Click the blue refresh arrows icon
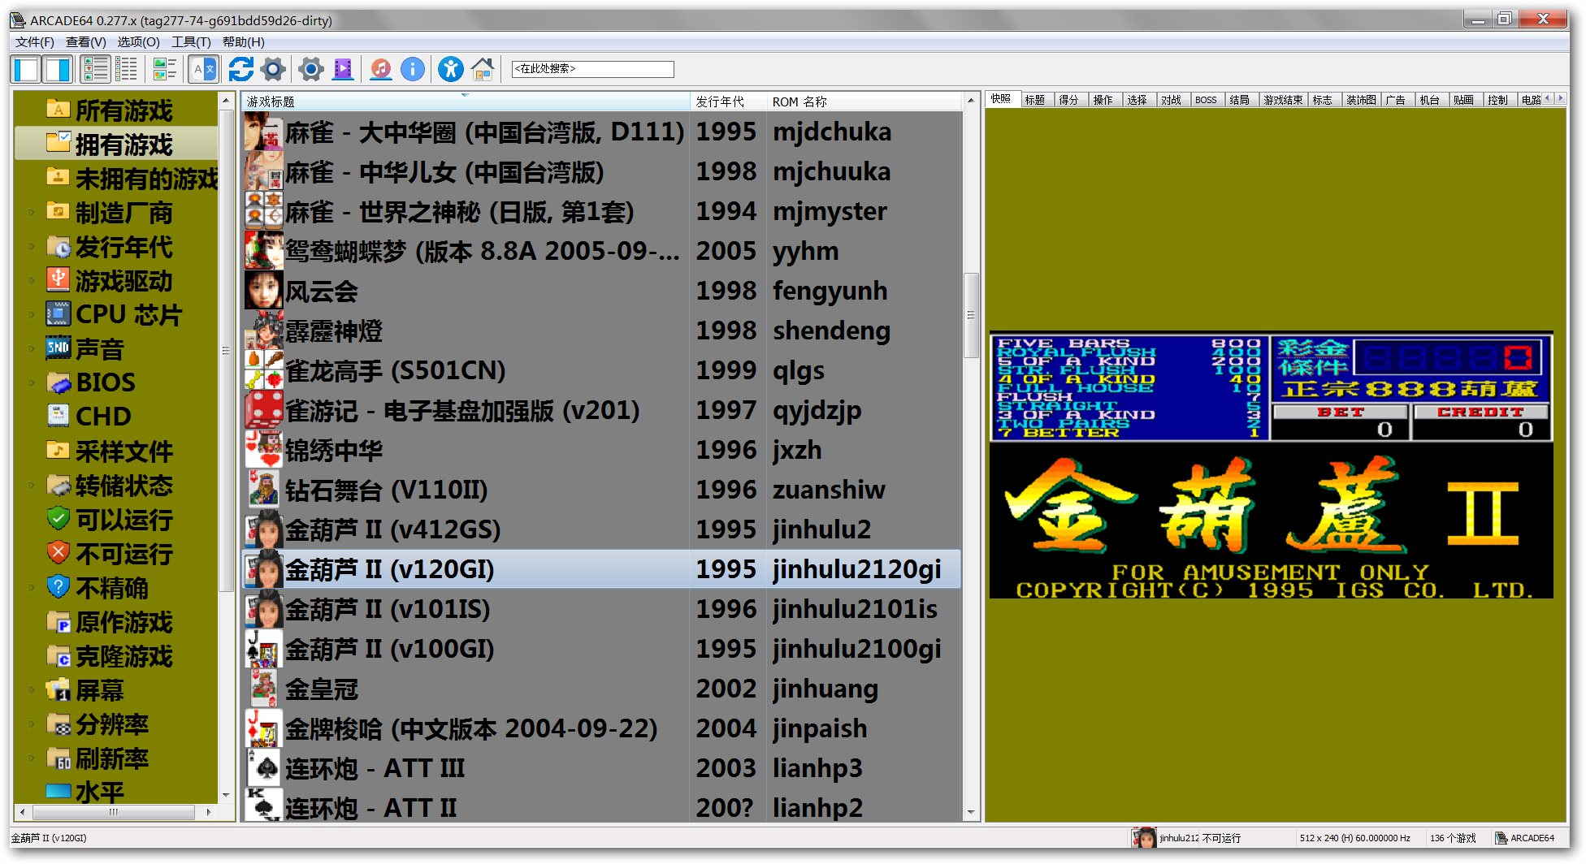Screen dimensions: 1586x864 tap(240, 70)
